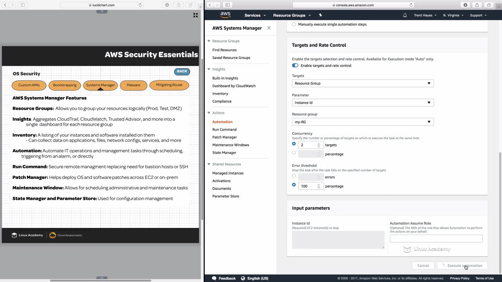Exit full screen presentation in Lucidchart

tap(195, 15)
